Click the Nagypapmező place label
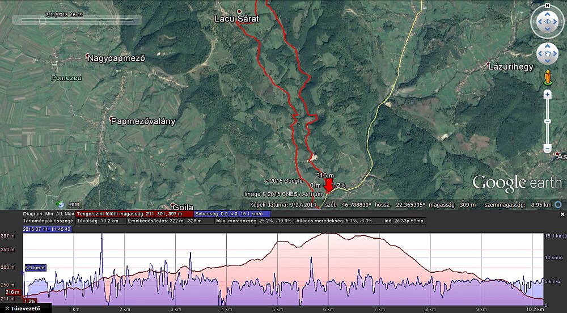Screen dimensions: 567x313 coord(116,58)
